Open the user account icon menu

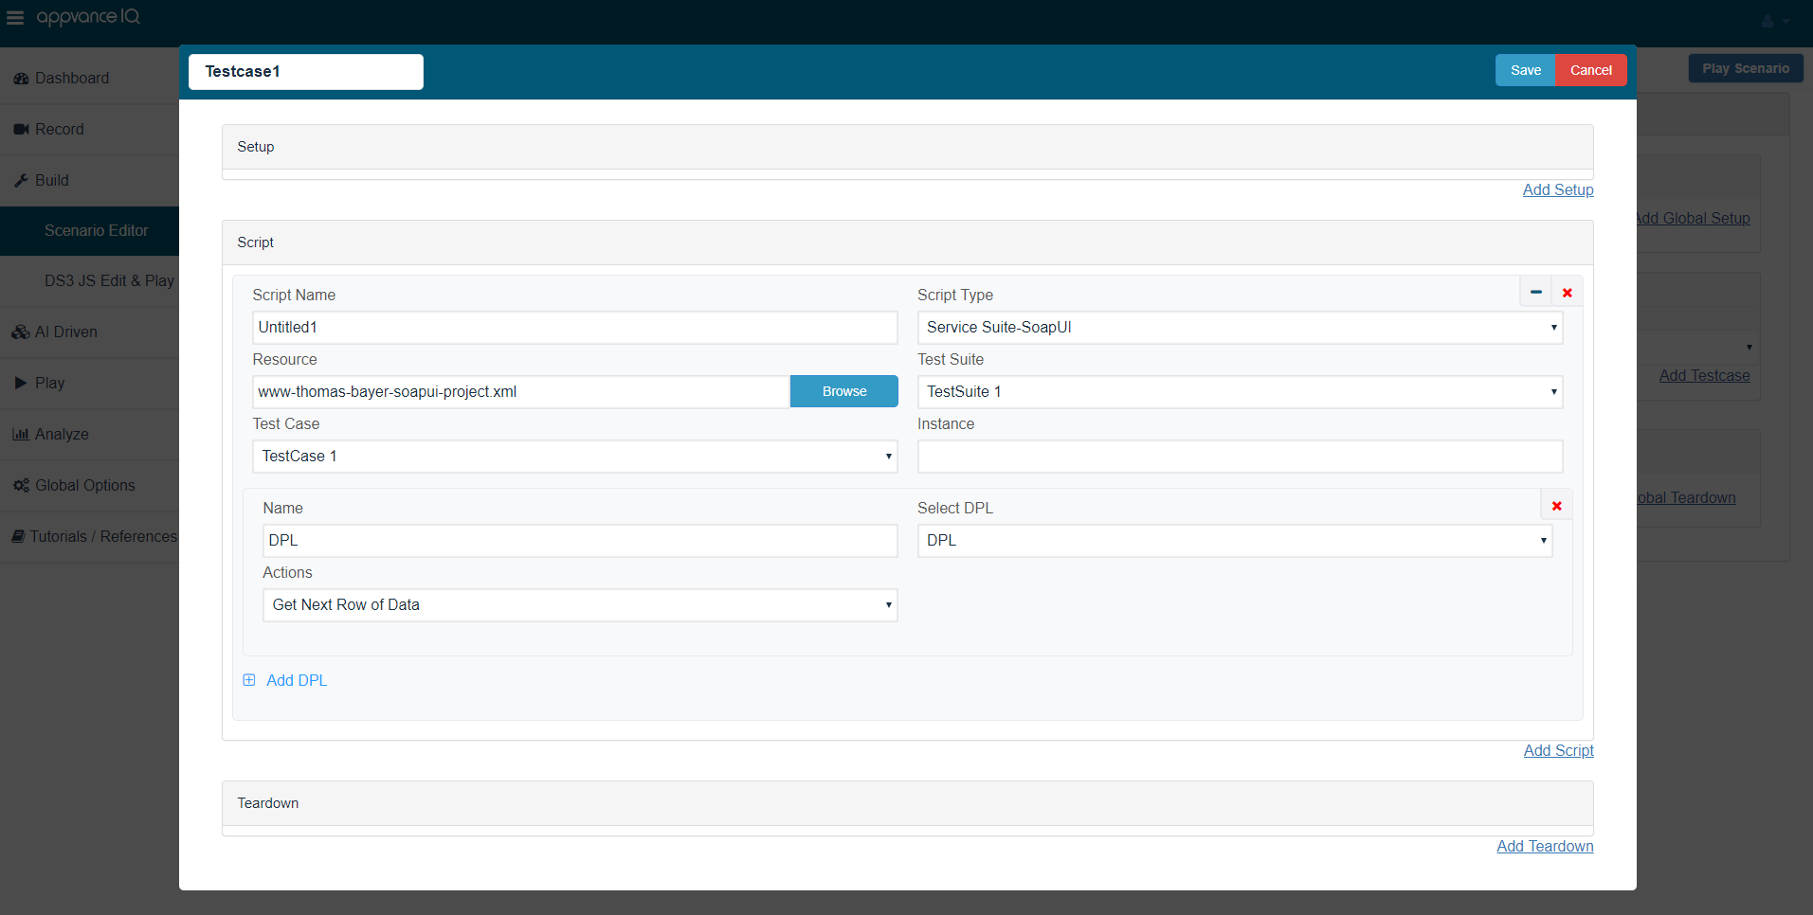coord(1775,21)
